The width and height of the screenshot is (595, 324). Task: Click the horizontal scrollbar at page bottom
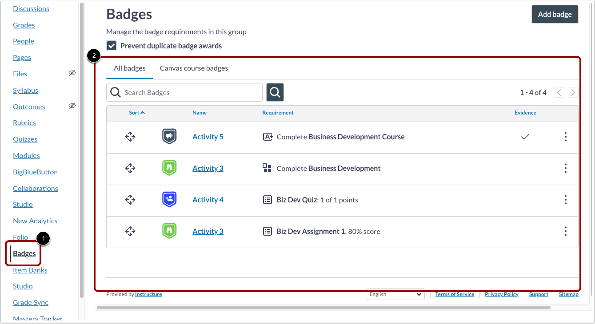coord(323,307)
